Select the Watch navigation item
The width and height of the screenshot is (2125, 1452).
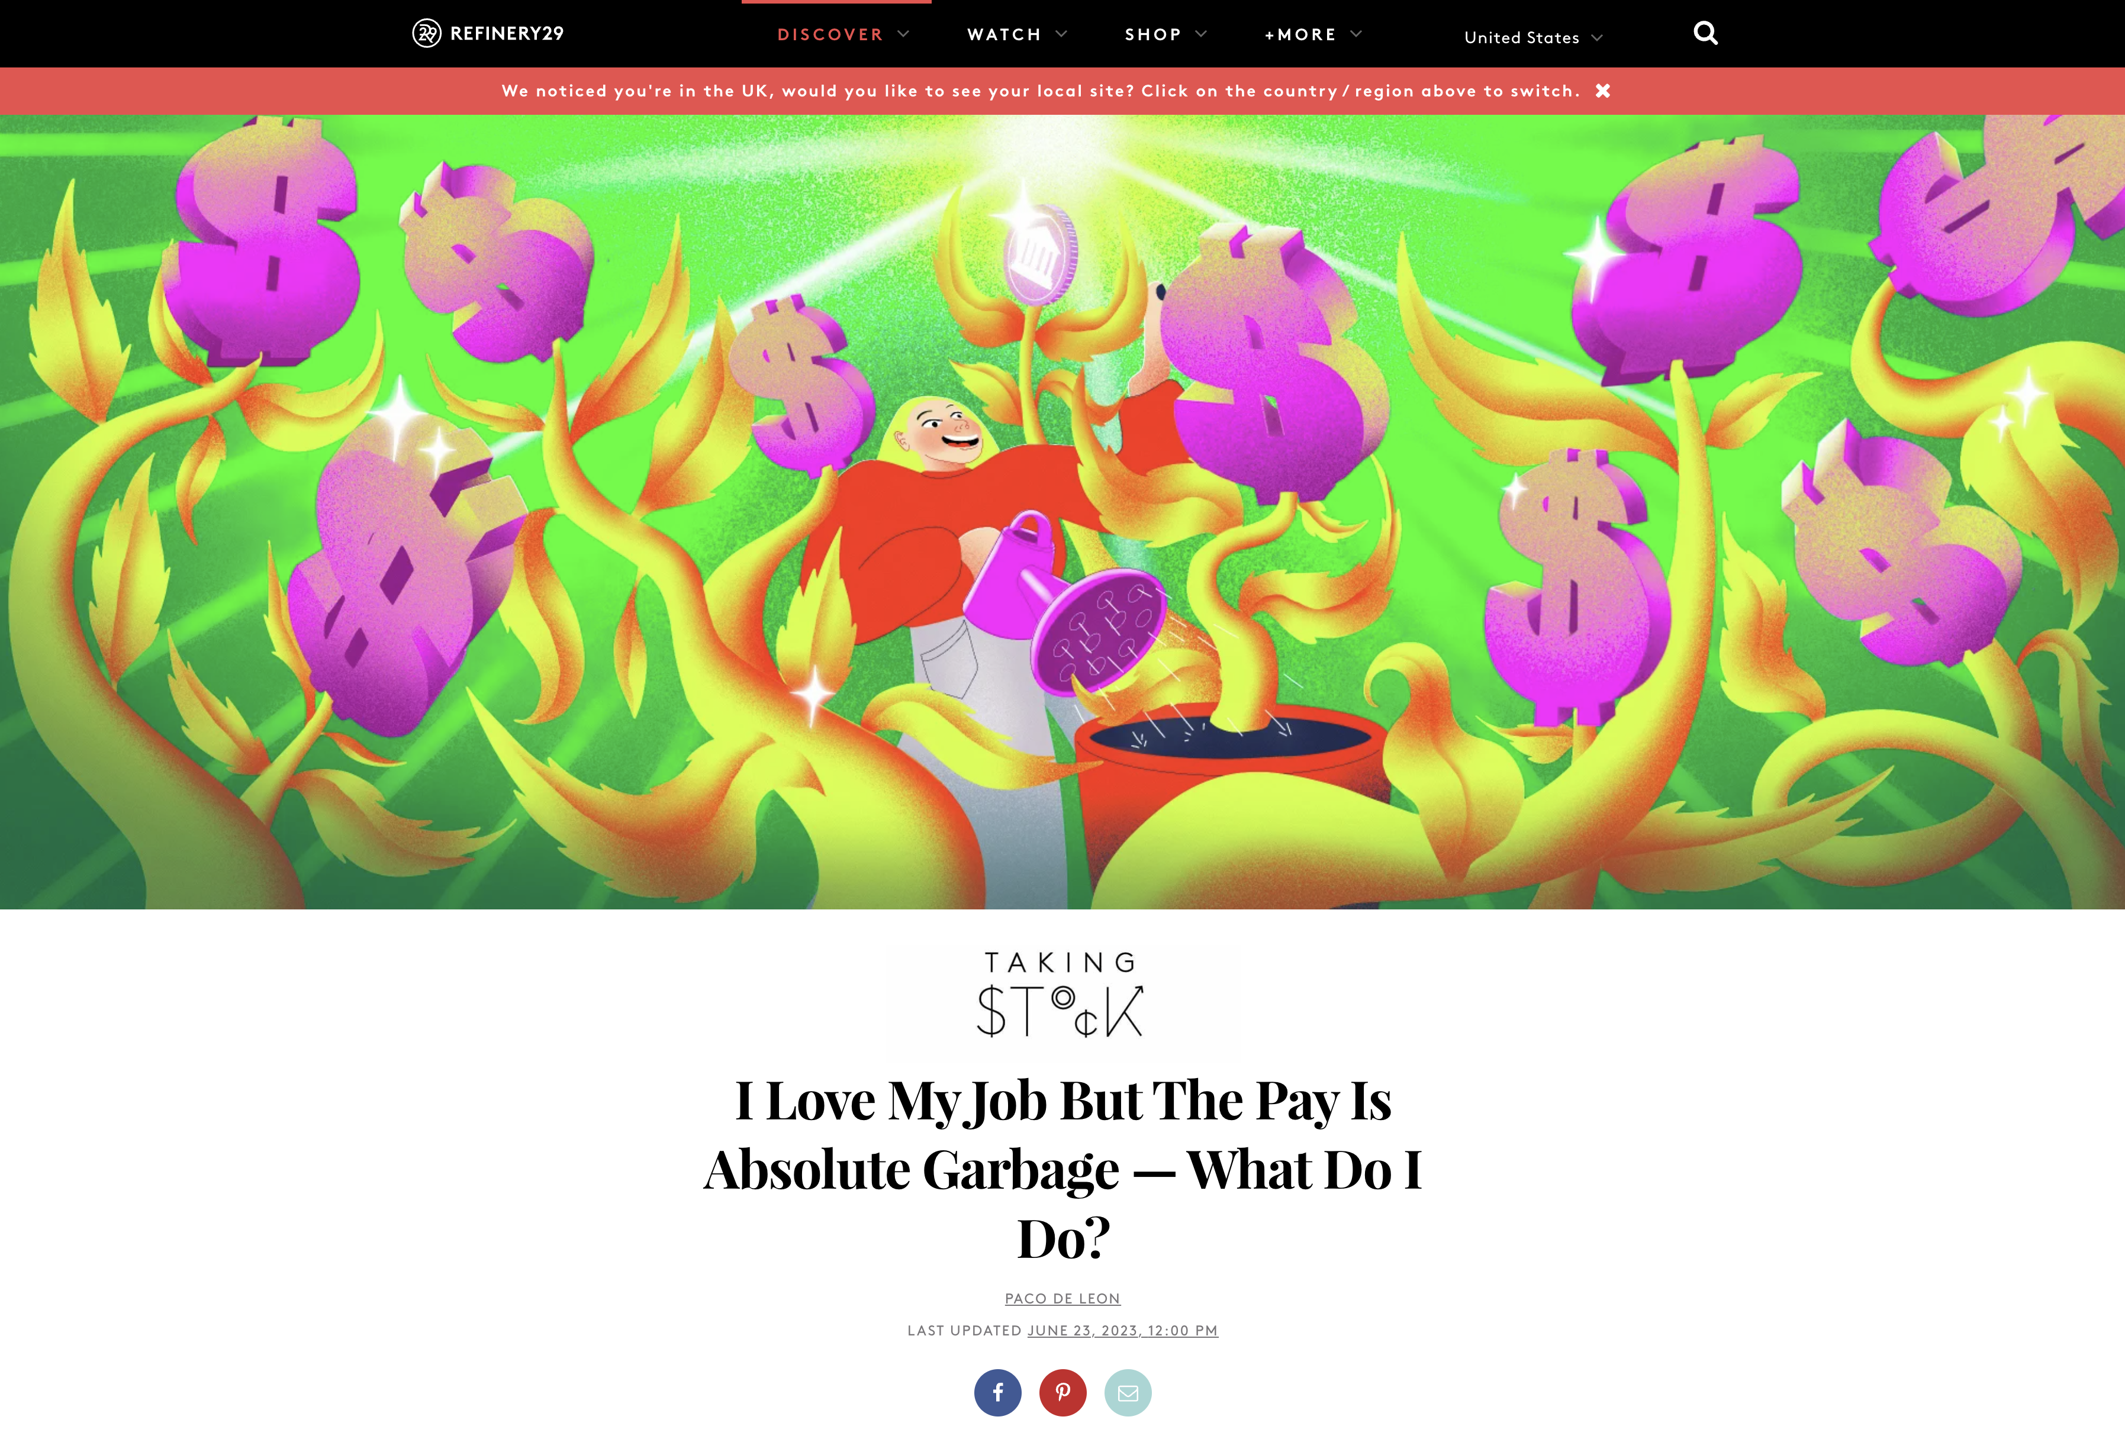1004,35
